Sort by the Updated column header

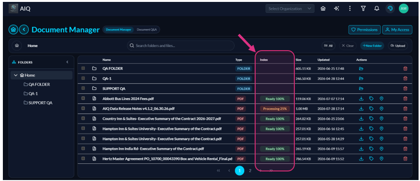(323, 60)
